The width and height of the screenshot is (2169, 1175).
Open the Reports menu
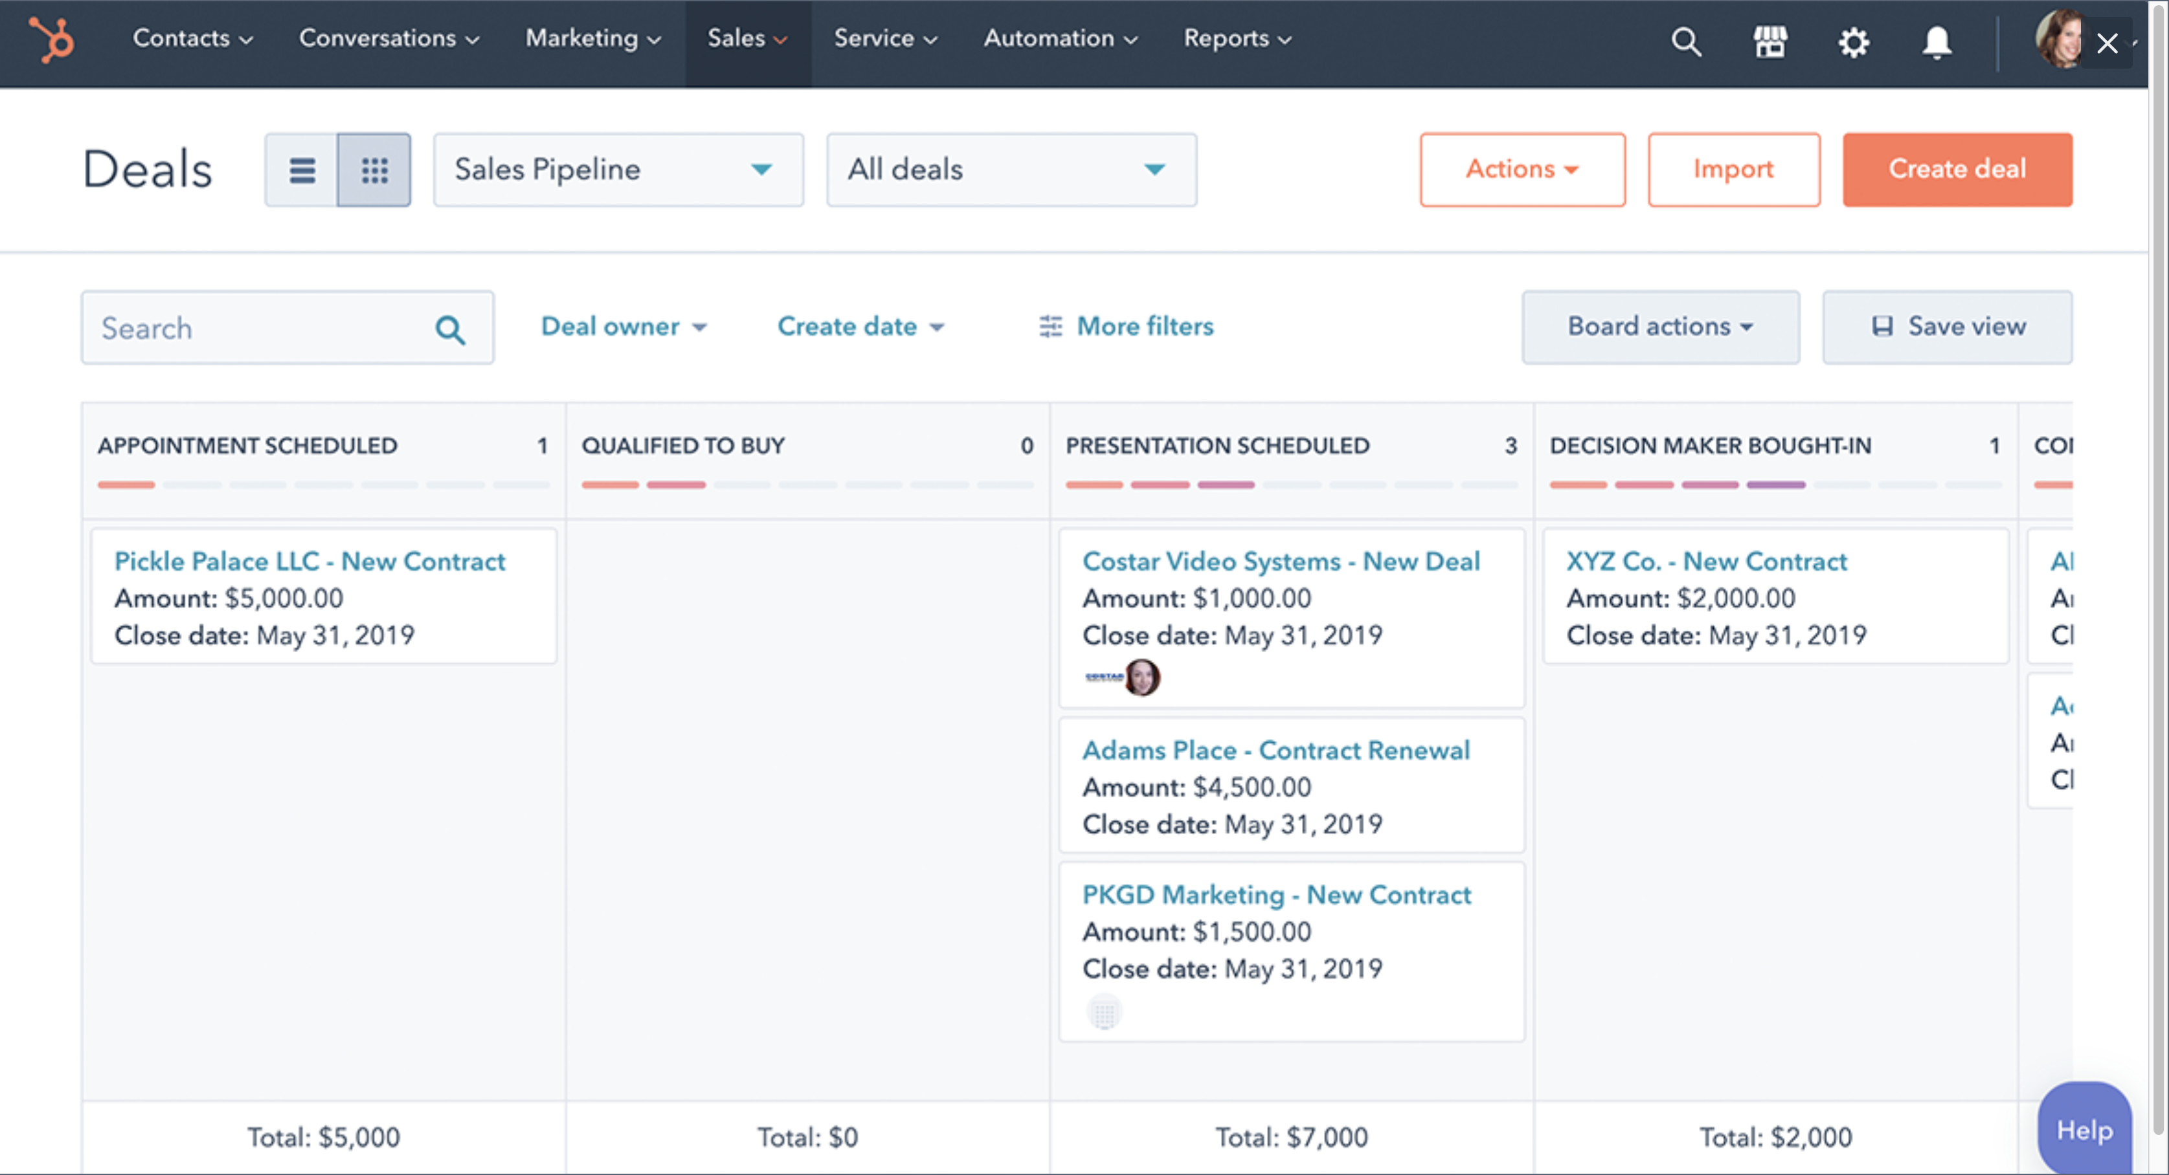[x=1236, y=39]
